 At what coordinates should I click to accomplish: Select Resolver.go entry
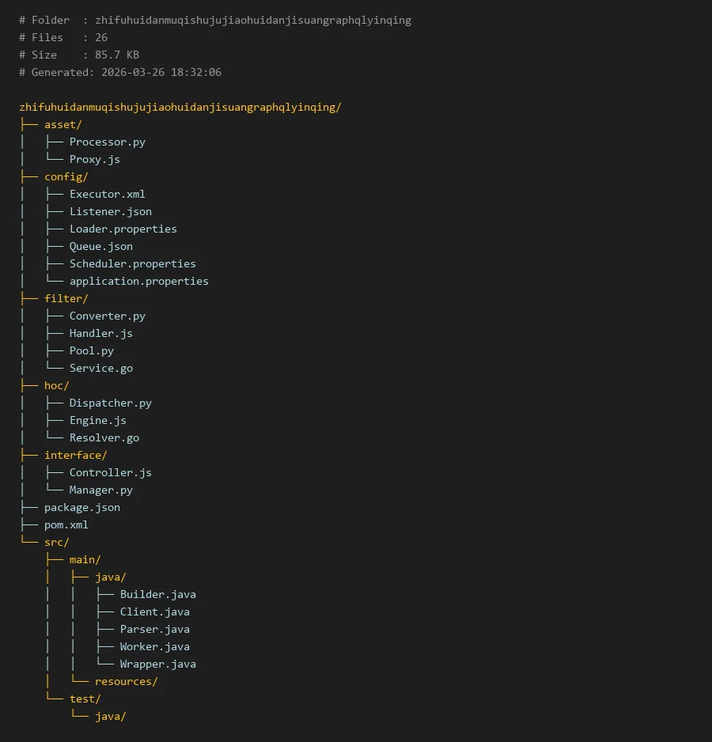[x=104, y=437]
